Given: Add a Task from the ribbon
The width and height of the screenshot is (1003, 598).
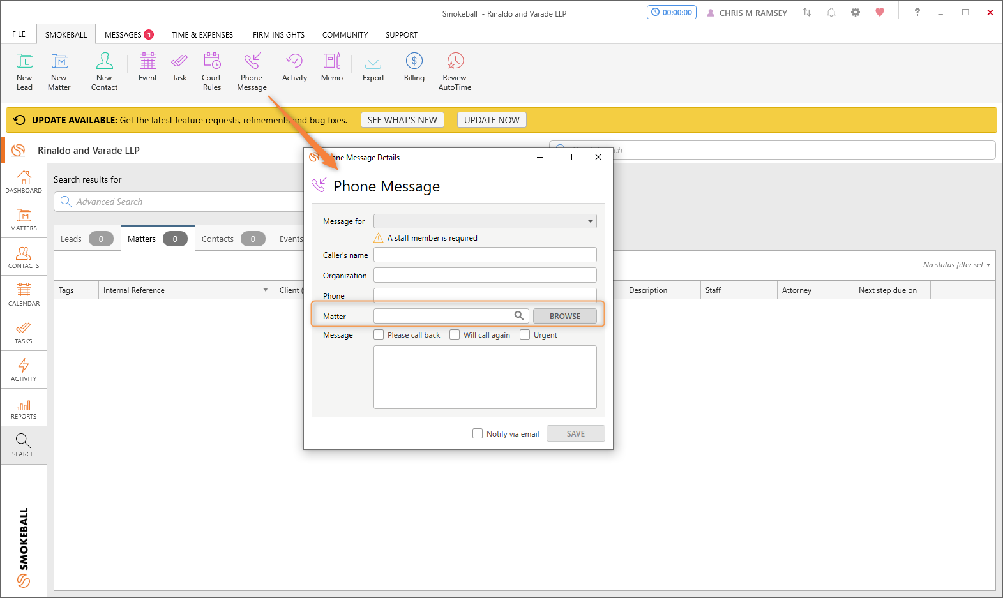Looking at the screenshot, I should [x=179, y=67].
